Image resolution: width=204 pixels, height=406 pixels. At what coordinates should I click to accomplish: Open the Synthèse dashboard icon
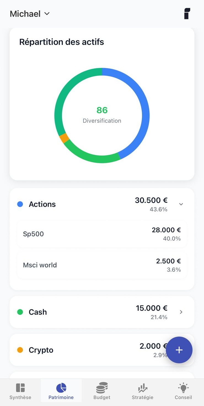click(x=20, y=388)
